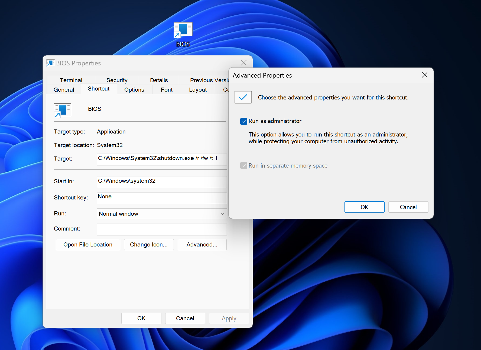This screenshot has height=350, width=481.
Task: Switch to the Terminal tab
Action: (x=71, y=80)
